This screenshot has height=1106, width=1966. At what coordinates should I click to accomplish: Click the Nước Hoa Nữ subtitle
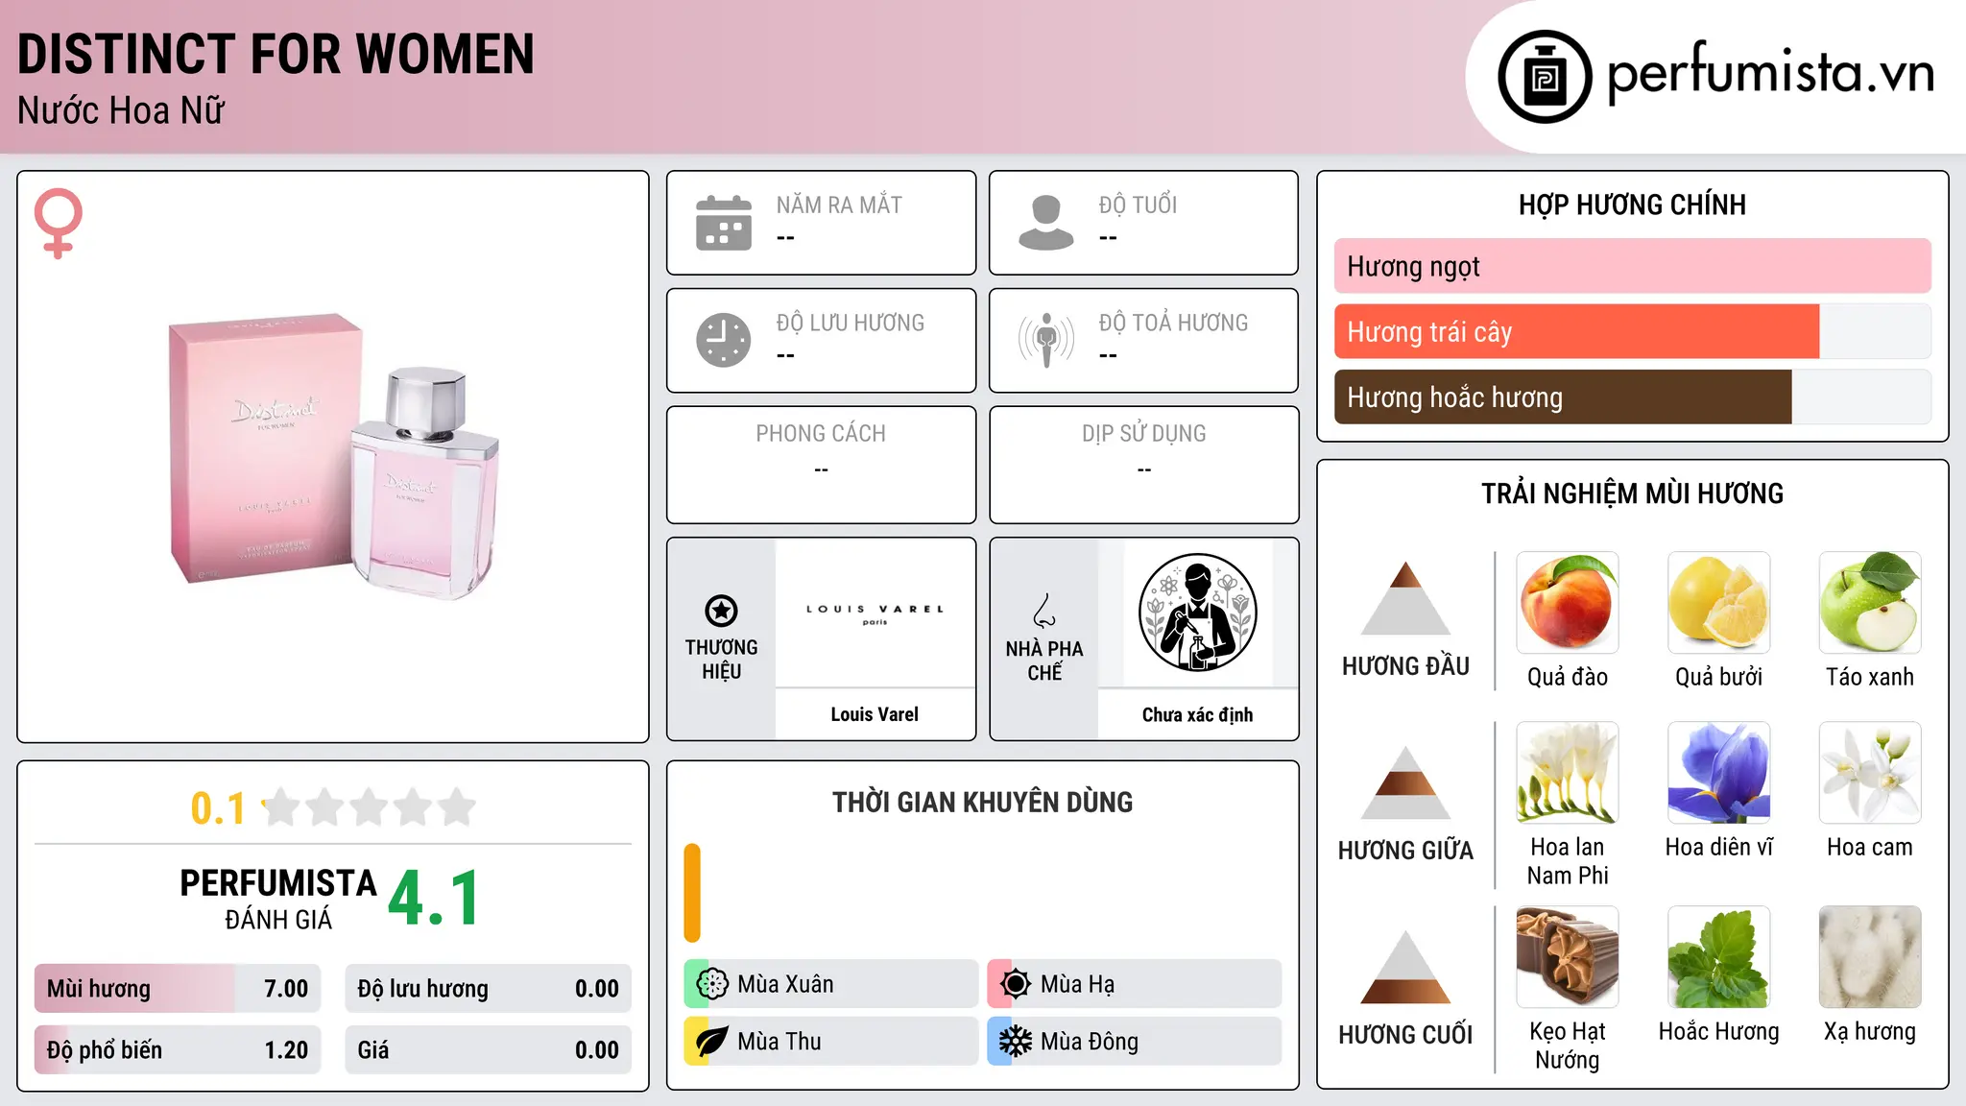click(121, 110)
